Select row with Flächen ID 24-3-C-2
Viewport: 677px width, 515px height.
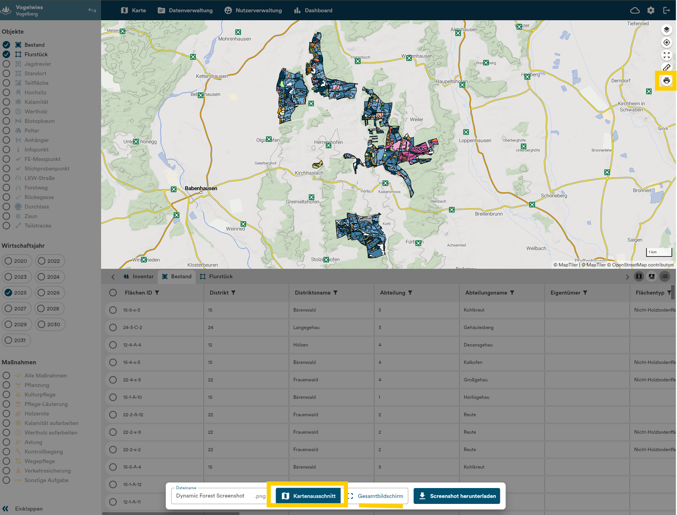(x=113, y=327)
